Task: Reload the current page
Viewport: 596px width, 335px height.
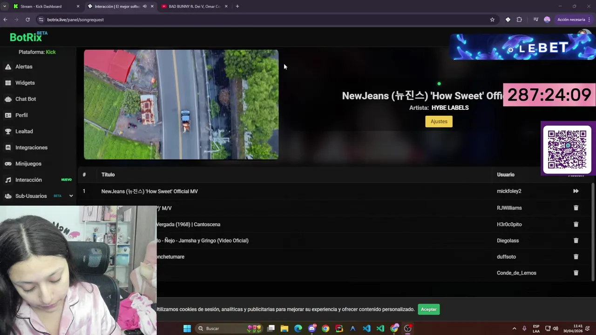Action: tap(27, 20)
